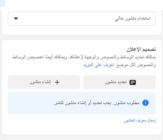Click description line starting "يمكنك تحديد الوسائط"

(x=84, y=57)
